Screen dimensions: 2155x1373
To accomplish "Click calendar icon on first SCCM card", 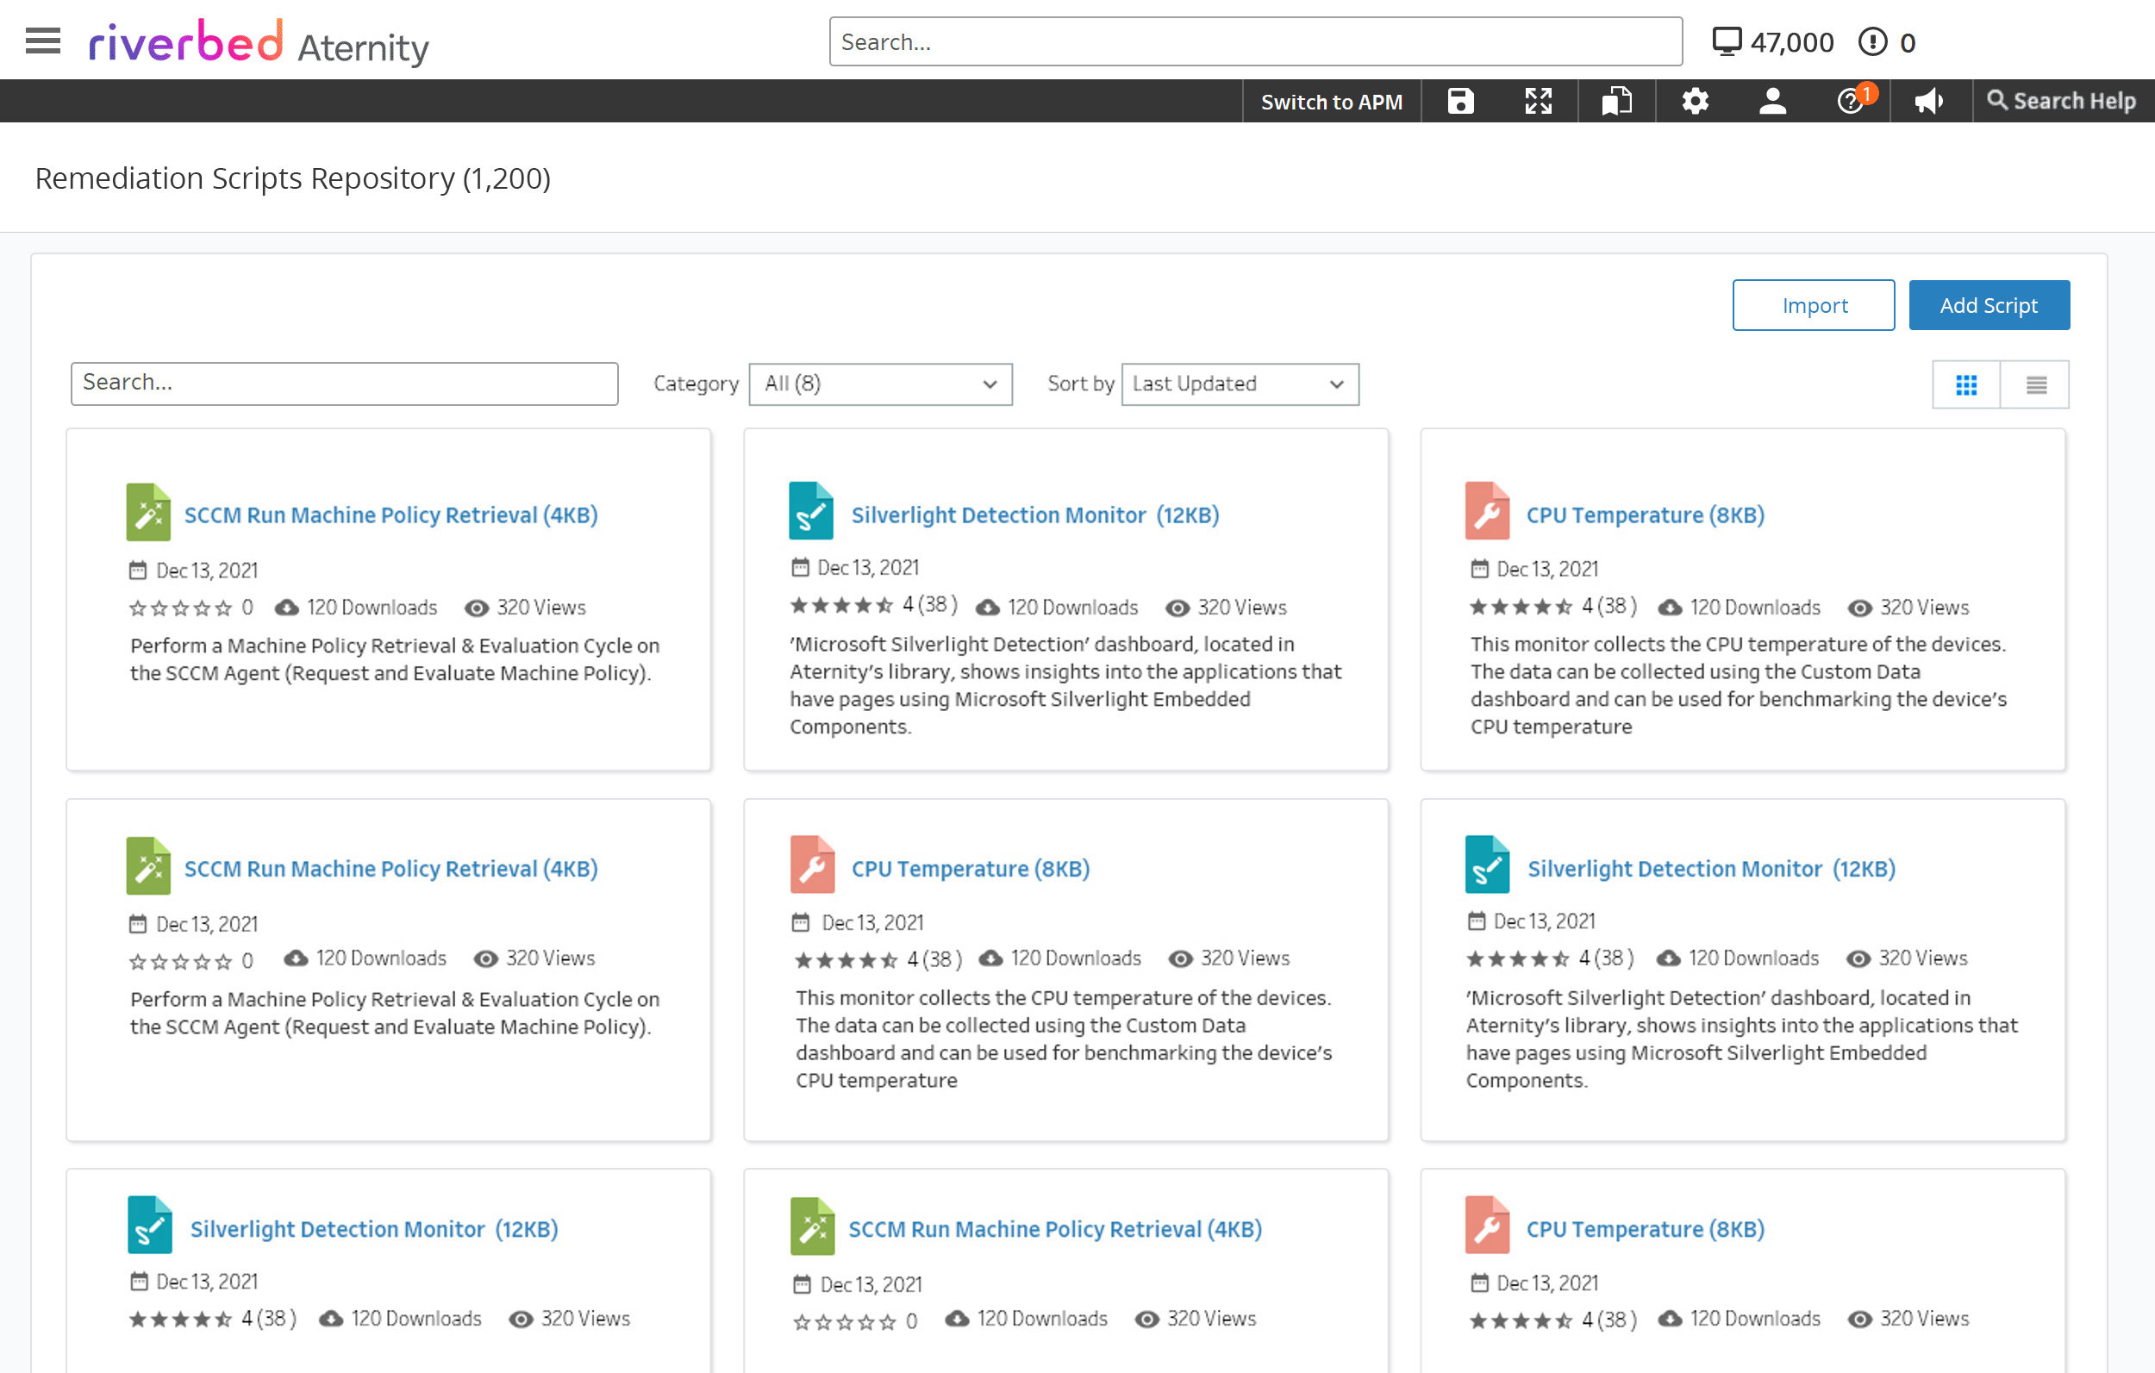I will [138, 571].
